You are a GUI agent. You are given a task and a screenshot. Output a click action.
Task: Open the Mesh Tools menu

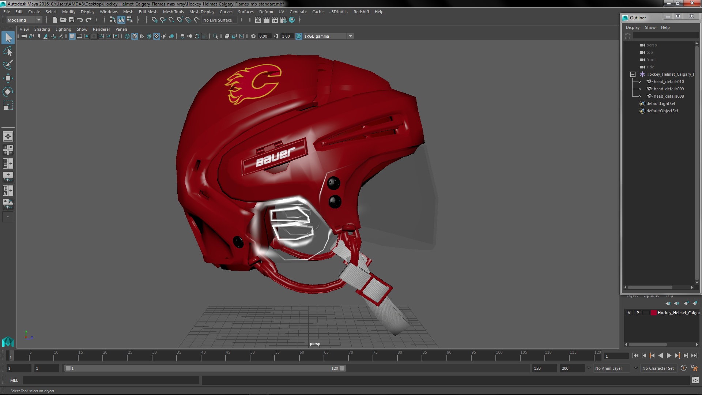(x=173, y=12)
